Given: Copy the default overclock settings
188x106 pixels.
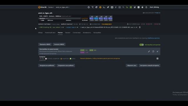Looking at the screenshot, I should pyautogui.click(x=153, y=52).
